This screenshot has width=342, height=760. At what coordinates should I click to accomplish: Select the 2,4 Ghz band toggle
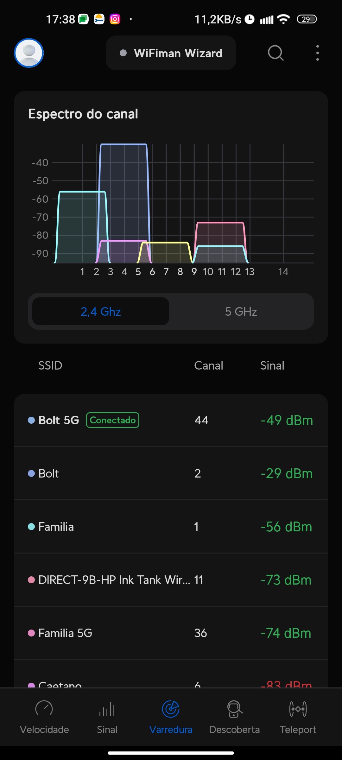[101, 312]
